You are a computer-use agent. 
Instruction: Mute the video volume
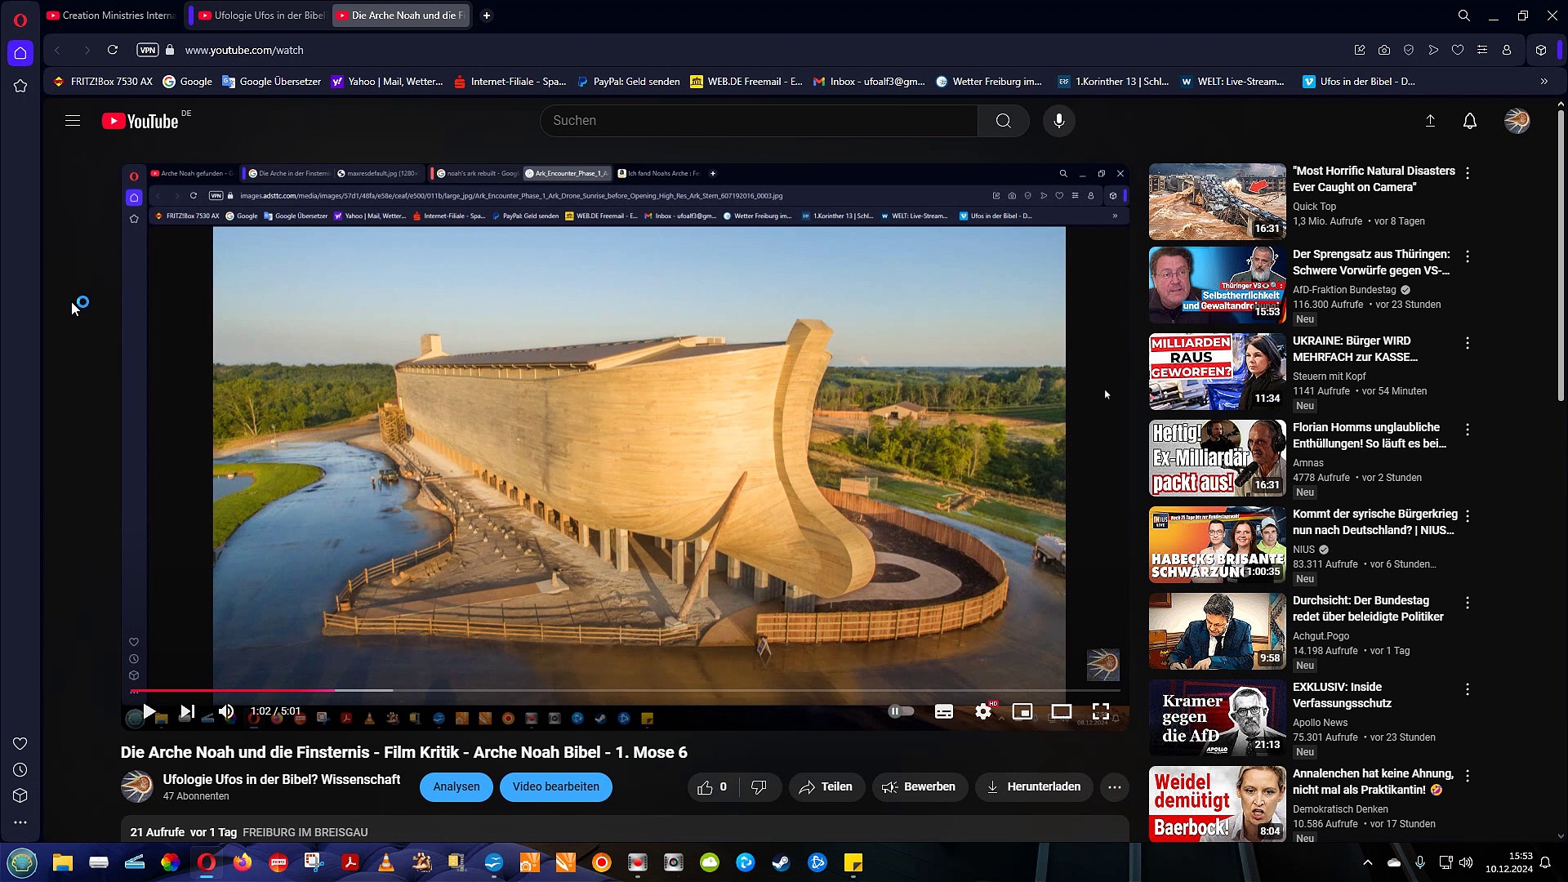click(226, 711)
